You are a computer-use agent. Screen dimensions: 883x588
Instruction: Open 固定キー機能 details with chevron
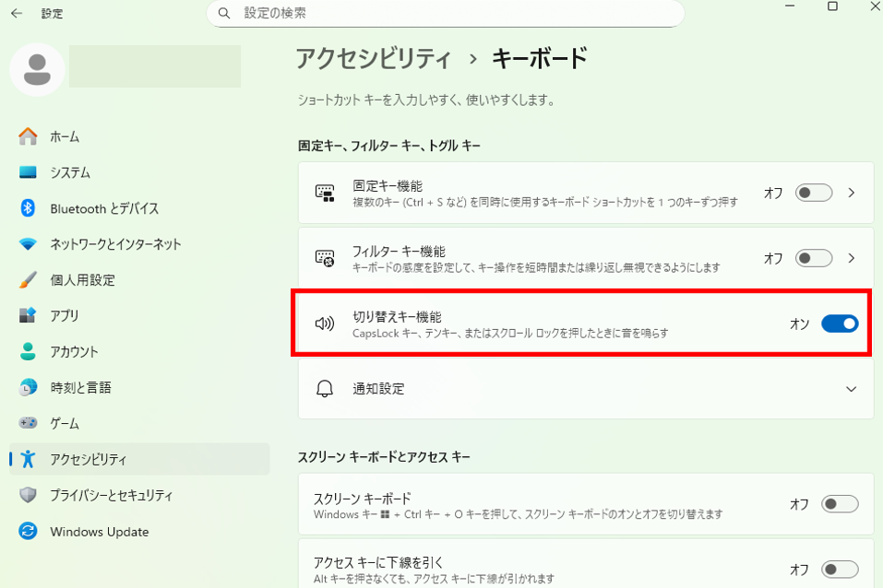click(x=852, y=193)
